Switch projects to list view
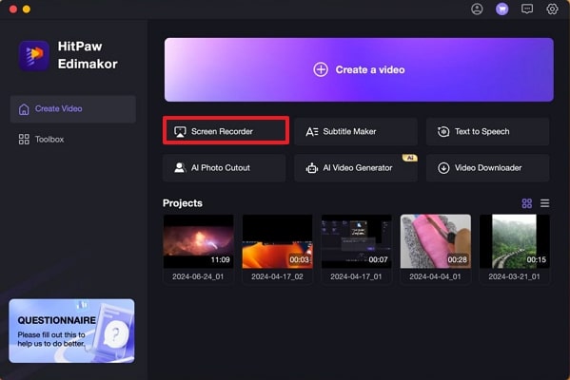Viewport: 570px width, 380px height. 544,203
